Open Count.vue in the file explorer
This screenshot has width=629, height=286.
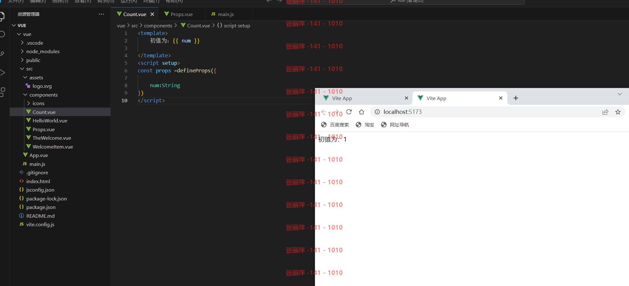click(60, 112)
